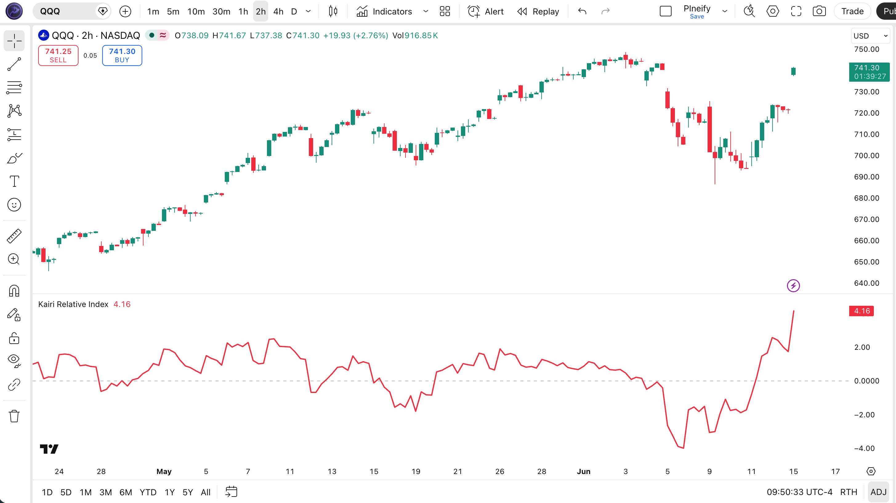The width and height of the screenshot is (896, 503).
Task: Take a chart snapshot with camera icon
Action: [819, 11]
